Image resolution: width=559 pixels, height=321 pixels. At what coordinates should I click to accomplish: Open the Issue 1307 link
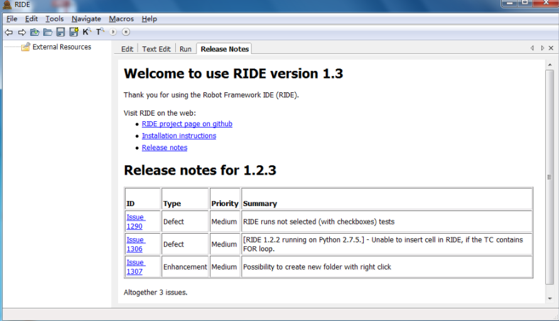pyautogui.click(x=135, y=267)
